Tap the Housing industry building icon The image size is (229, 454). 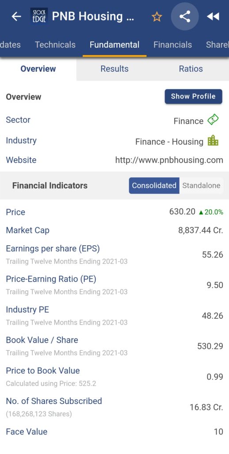213,141
